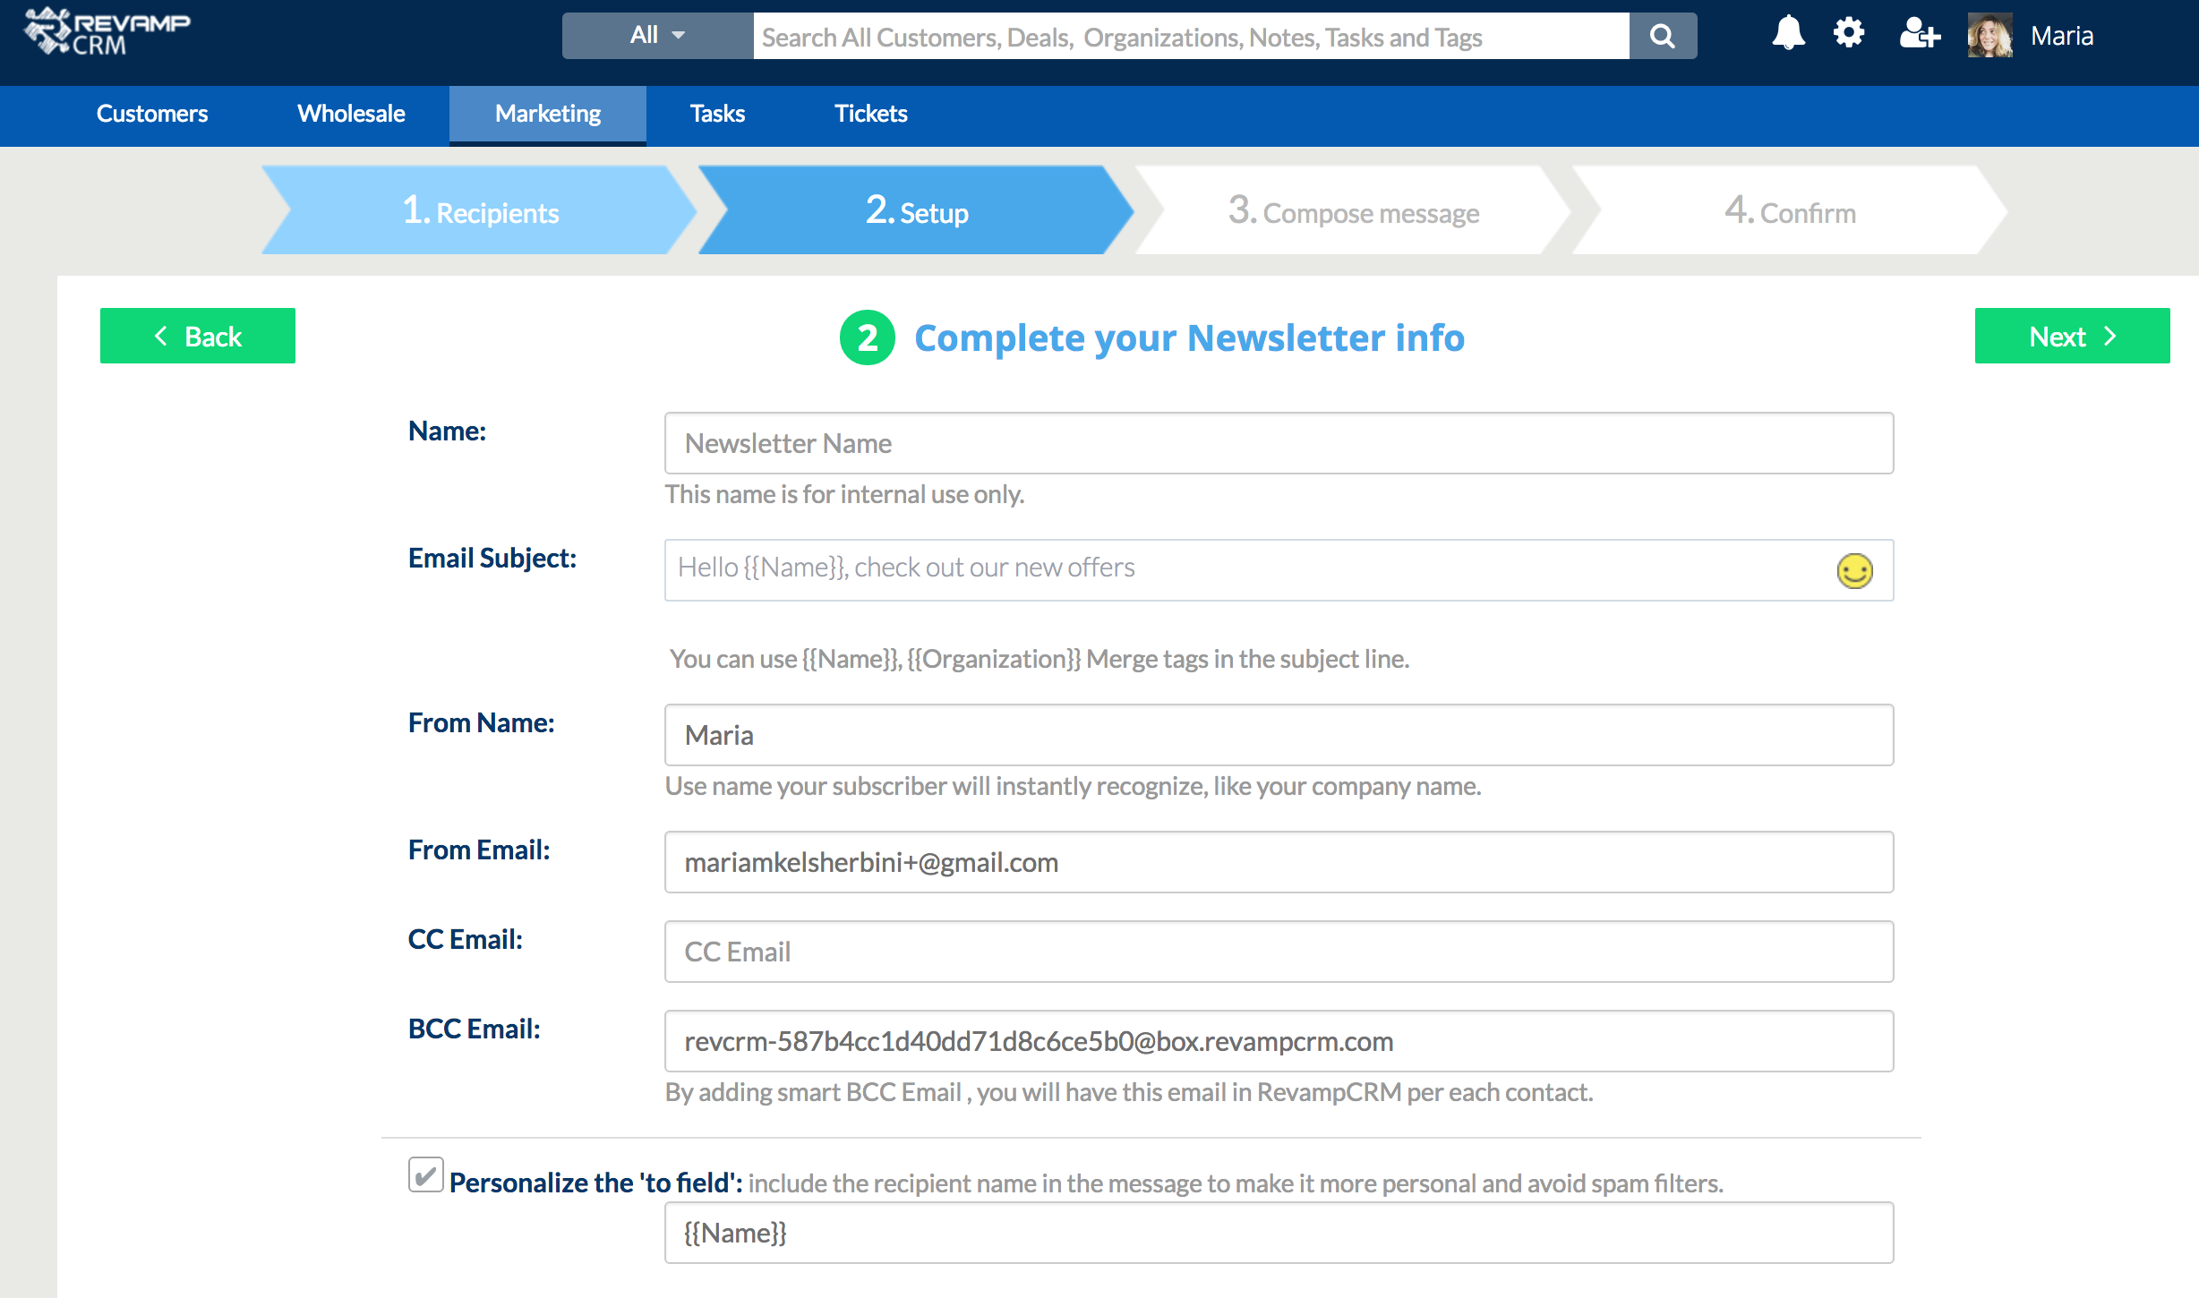2199x1298 pixels.
Task: Click the notifications bell icon
Action: [1788, 34]
